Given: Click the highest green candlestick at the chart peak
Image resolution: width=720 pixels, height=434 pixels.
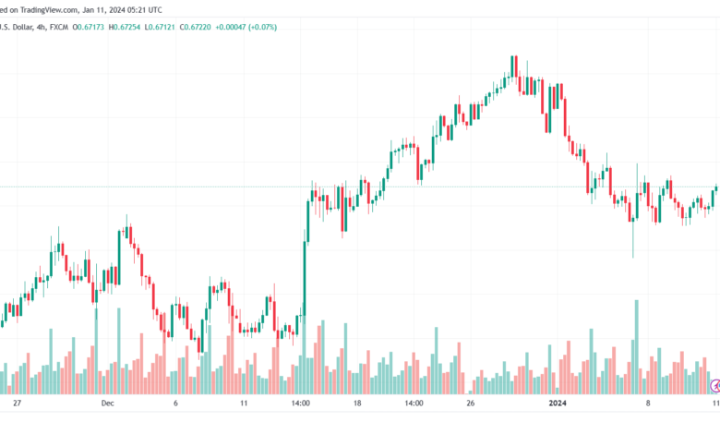Looking at the screenshot, I should pos(513,66).
